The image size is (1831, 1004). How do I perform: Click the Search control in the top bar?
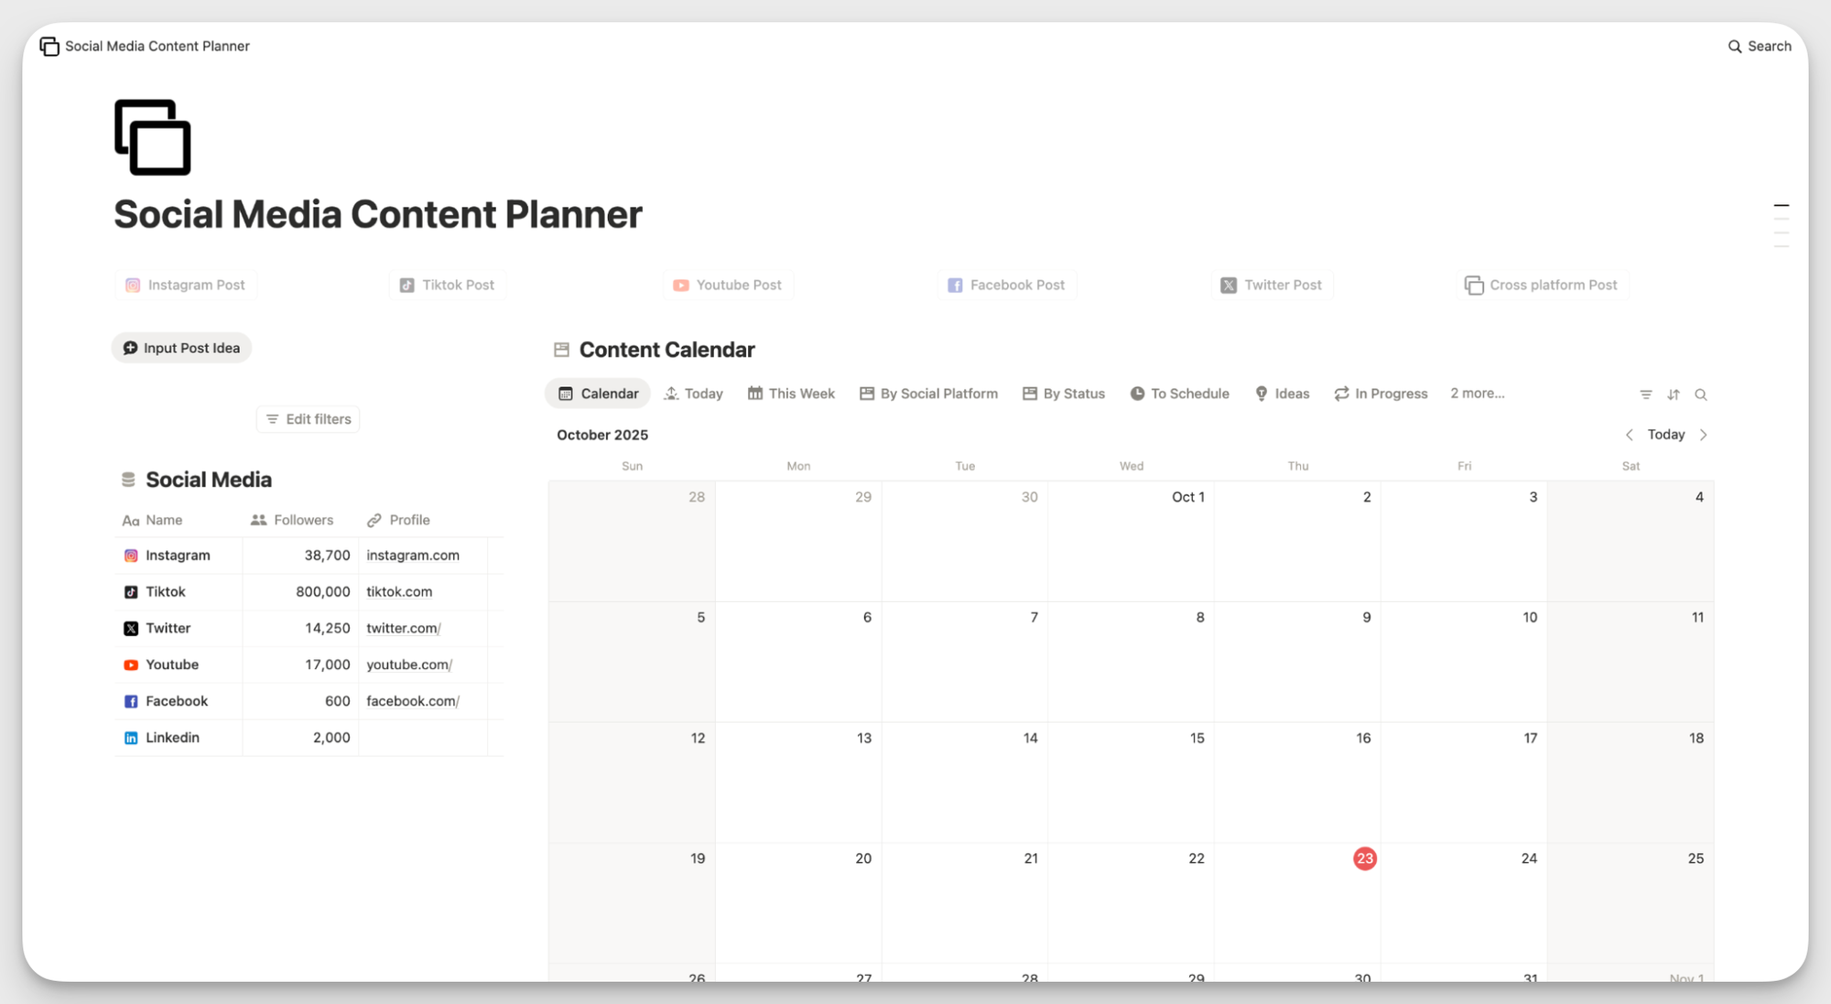coord(1759,46)
